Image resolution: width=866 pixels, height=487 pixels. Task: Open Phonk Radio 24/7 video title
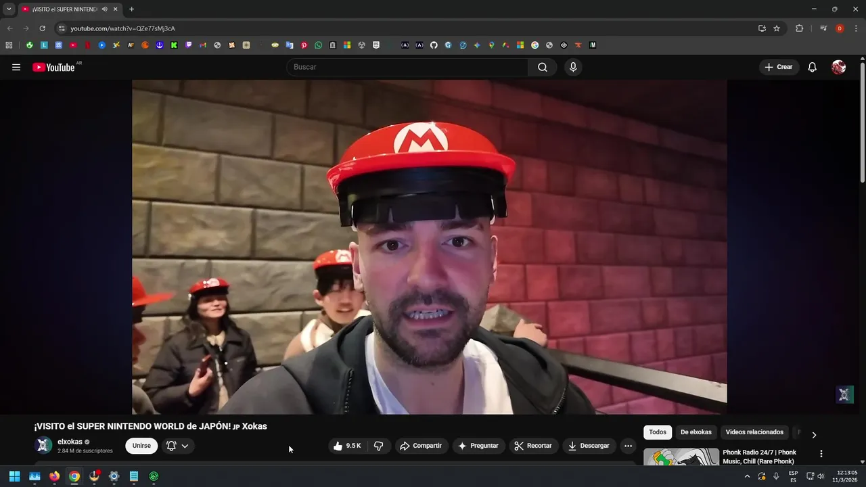pos(759,457)
